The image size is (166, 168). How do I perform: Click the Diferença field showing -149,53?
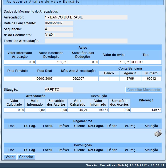click(x=146, y=110)
